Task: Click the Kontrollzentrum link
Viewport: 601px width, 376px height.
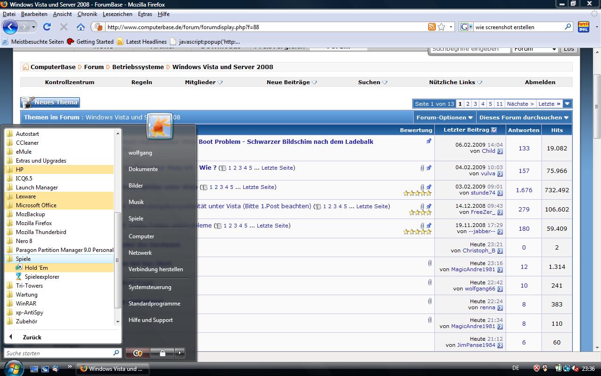Action: coord(69,82)
